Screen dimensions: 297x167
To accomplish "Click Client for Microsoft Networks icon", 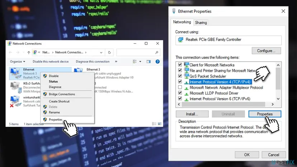I will pos(187,65).
